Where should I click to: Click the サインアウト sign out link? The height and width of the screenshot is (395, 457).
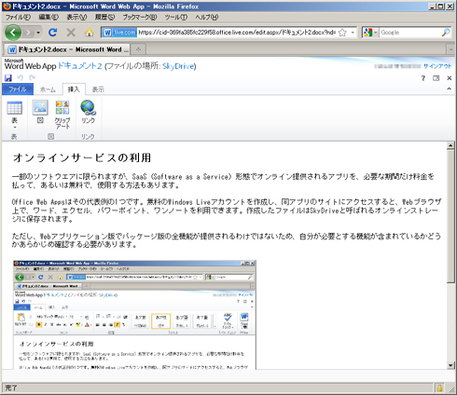(x=437, y=66)
